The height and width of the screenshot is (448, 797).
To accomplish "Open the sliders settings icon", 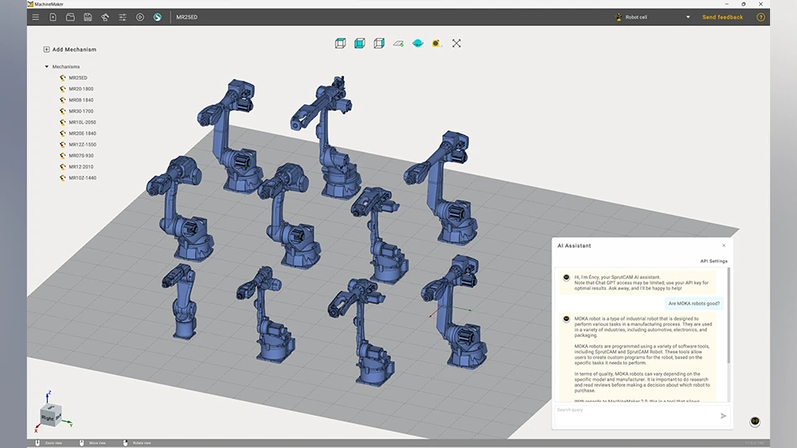I will coord(123,17).
